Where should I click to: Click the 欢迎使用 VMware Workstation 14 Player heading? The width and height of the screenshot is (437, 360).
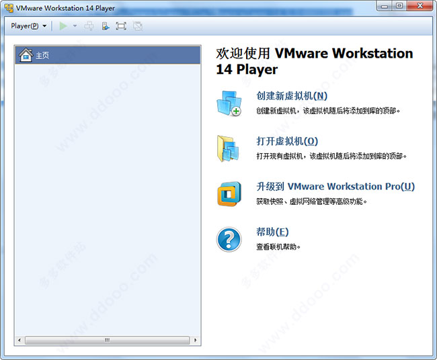(x=315, y=61)
